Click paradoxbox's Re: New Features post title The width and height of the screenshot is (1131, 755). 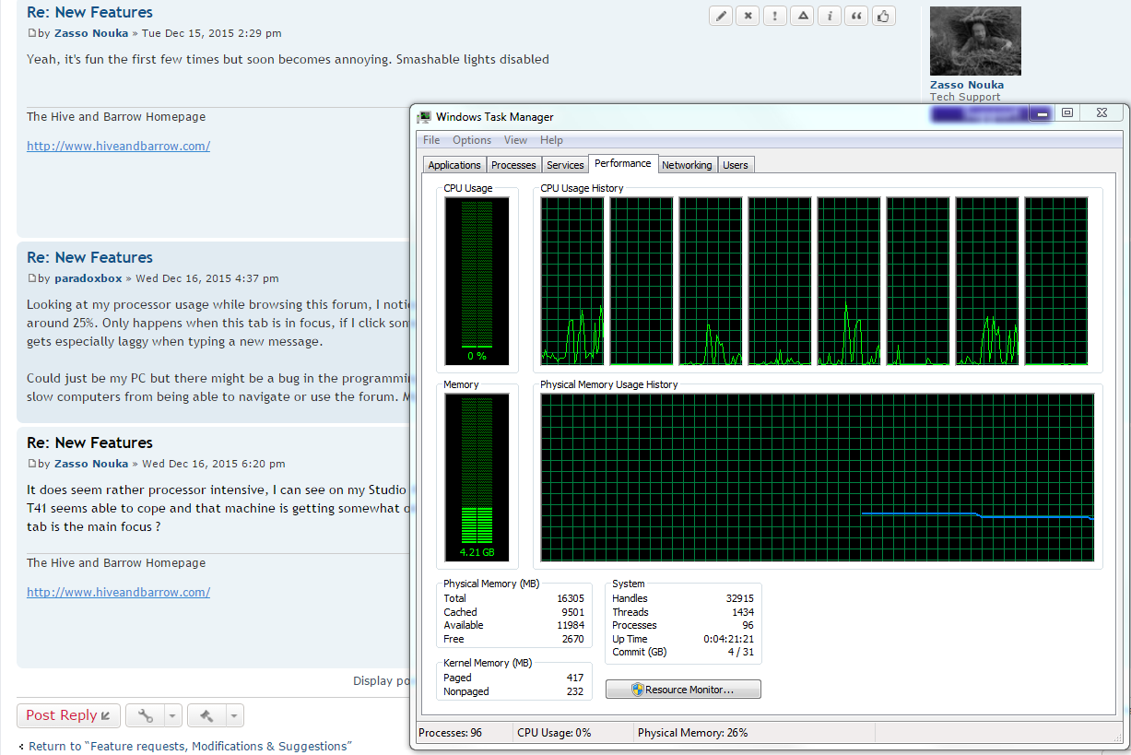(89, 257)
